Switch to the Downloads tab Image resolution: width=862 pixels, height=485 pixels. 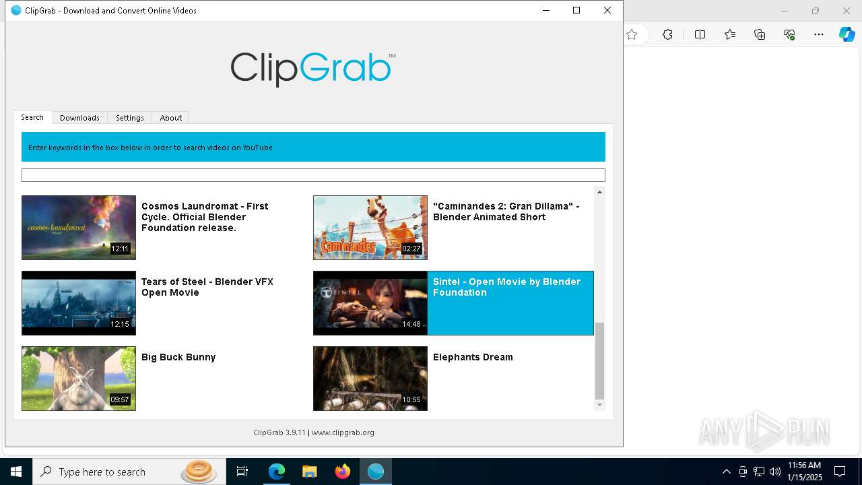coord(79,118)
